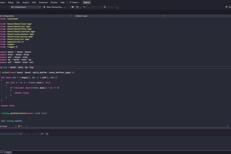Open the Analyze menu
Viewport: 231px width, 154px height.
point(26,2)
